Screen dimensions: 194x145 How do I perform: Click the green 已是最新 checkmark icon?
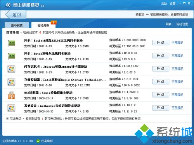pos(38,141)
